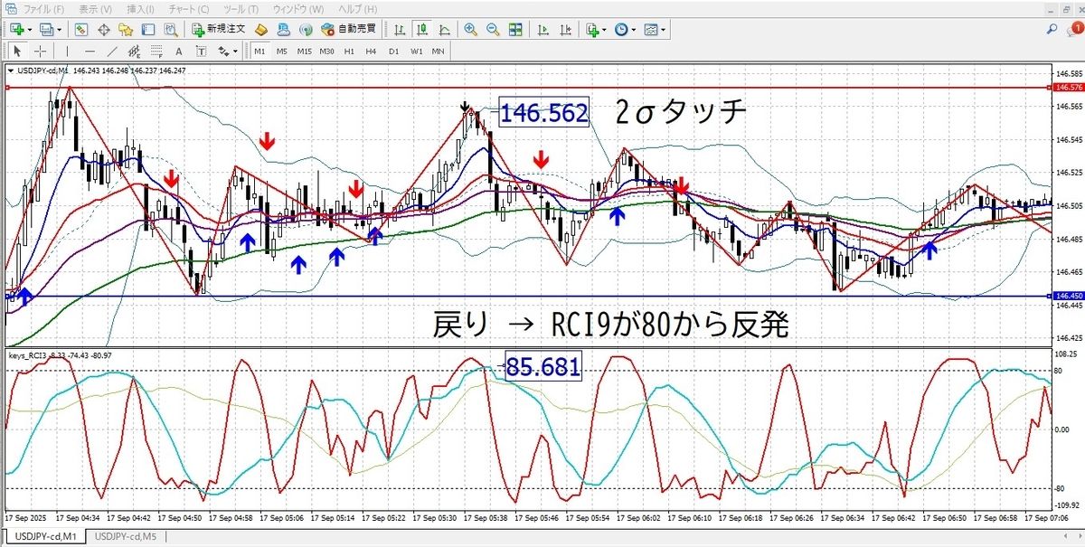This screenshot has width=1085, height=547.
Task: Switch the chart to line chart style
Action: 443,29
